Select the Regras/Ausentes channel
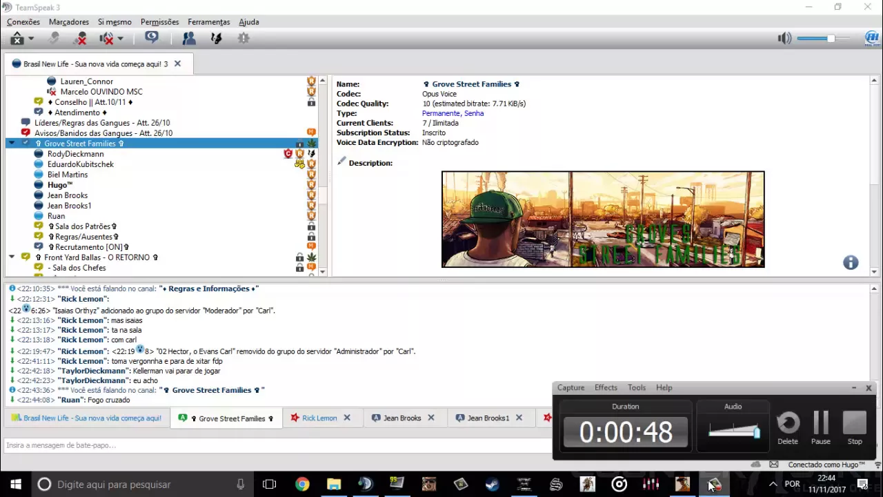This screenshot has width=883, height=497. click(83, 237)
